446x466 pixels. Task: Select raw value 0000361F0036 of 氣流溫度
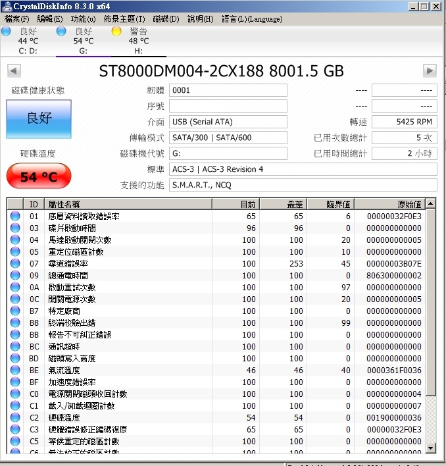click(394, 371)
